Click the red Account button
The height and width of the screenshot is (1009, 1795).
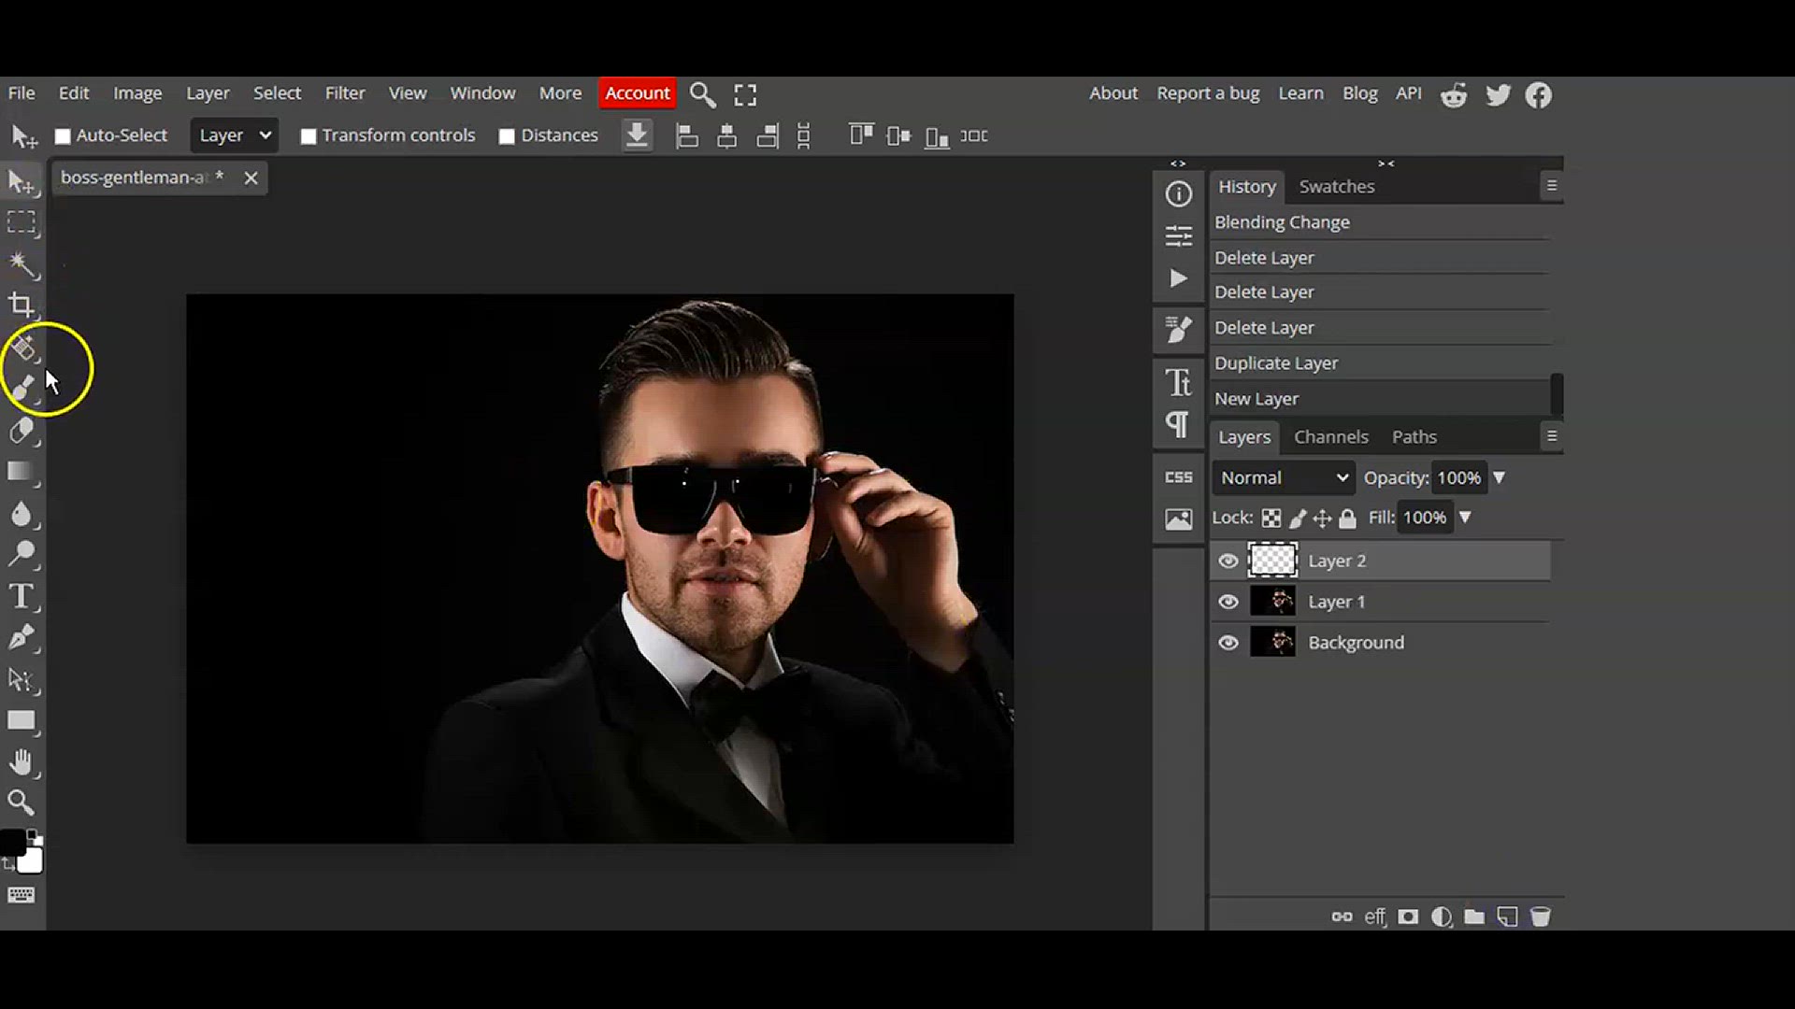[638, 93]
